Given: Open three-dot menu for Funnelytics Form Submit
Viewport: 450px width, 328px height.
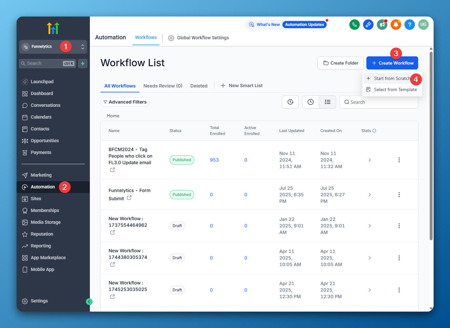Looking at the screenshot, I should [399, 195].
